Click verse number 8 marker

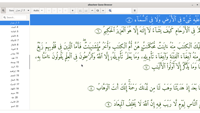91,88
